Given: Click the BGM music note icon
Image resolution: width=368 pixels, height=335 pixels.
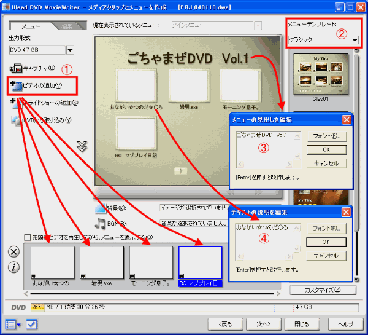Looking at the screenshot, I should coord(101,223).
